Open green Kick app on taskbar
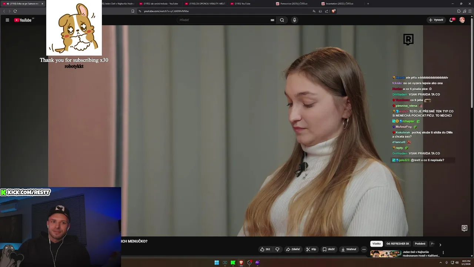 pos(233,263)
